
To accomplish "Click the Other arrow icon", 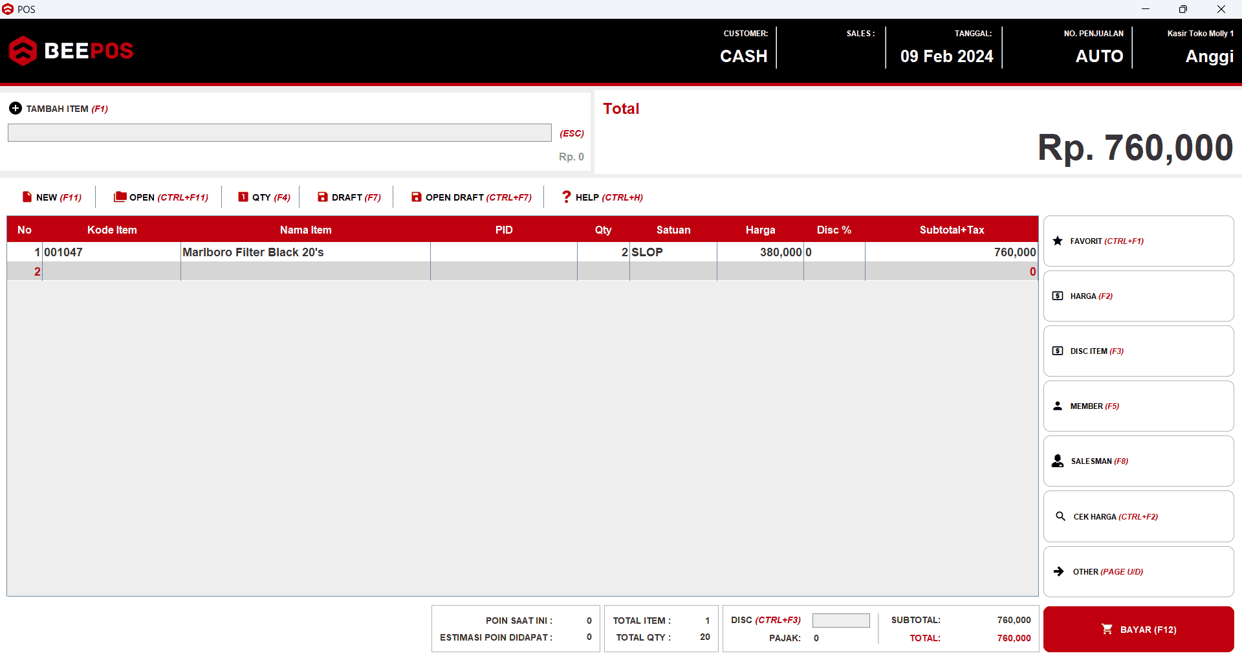I will pyautogui.click(x=1059, y=571).
